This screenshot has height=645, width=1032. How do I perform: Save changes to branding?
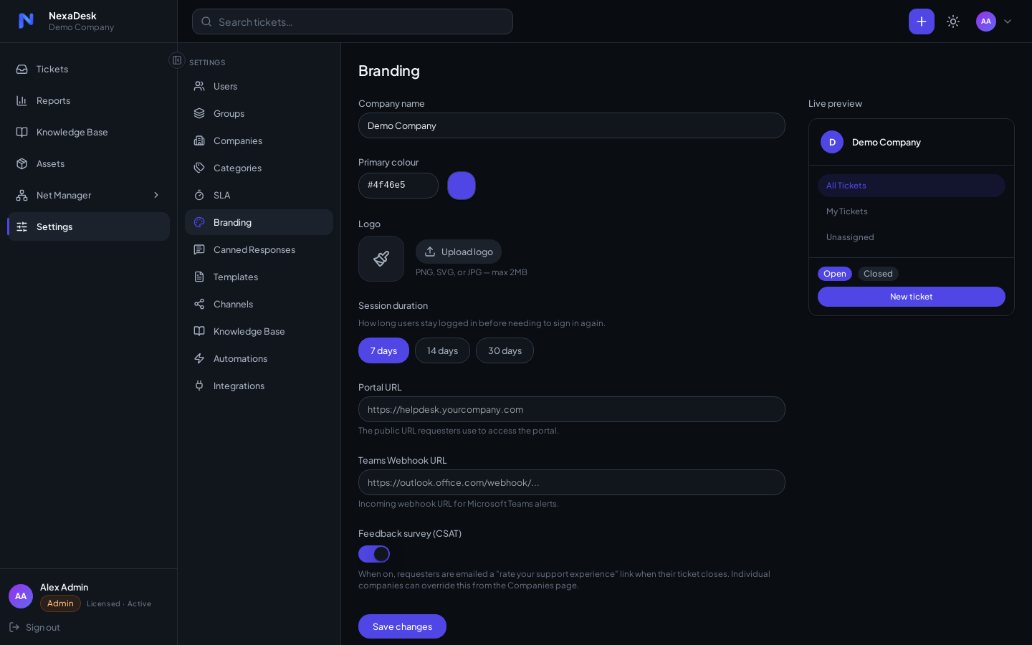(402, 626)
